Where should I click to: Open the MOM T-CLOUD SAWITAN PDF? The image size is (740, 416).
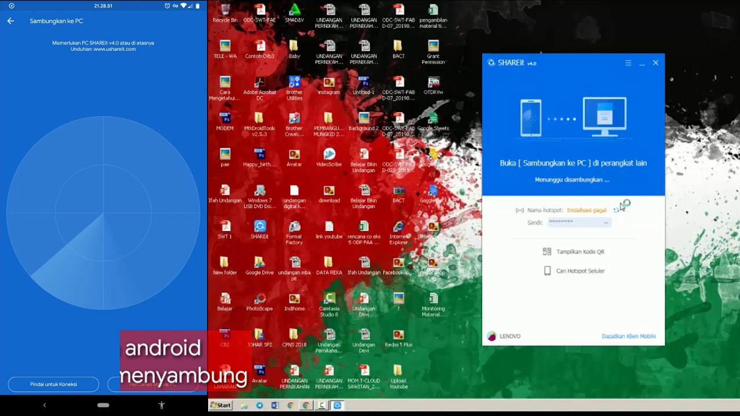coord(364,377)
